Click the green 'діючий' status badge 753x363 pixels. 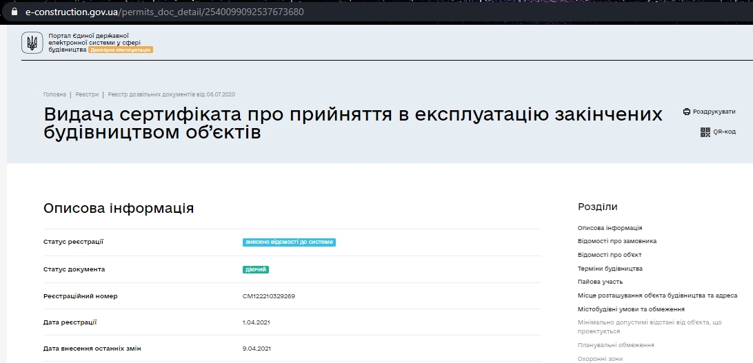click(x=255, y=269)
